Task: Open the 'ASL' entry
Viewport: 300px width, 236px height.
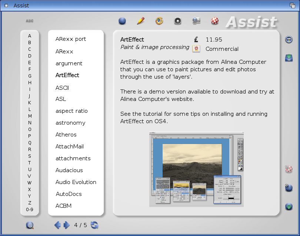Action: click(x=61, y=99)
